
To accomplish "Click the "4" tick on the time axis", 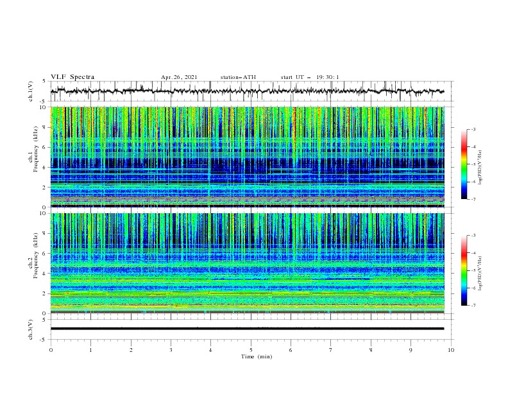I will click(x=210, y=350).
